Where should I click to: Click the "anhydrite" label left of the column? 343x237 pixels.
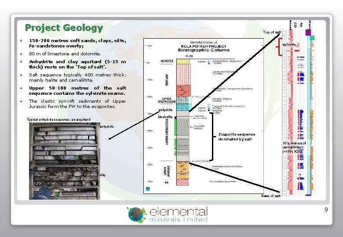click(165, 110)
